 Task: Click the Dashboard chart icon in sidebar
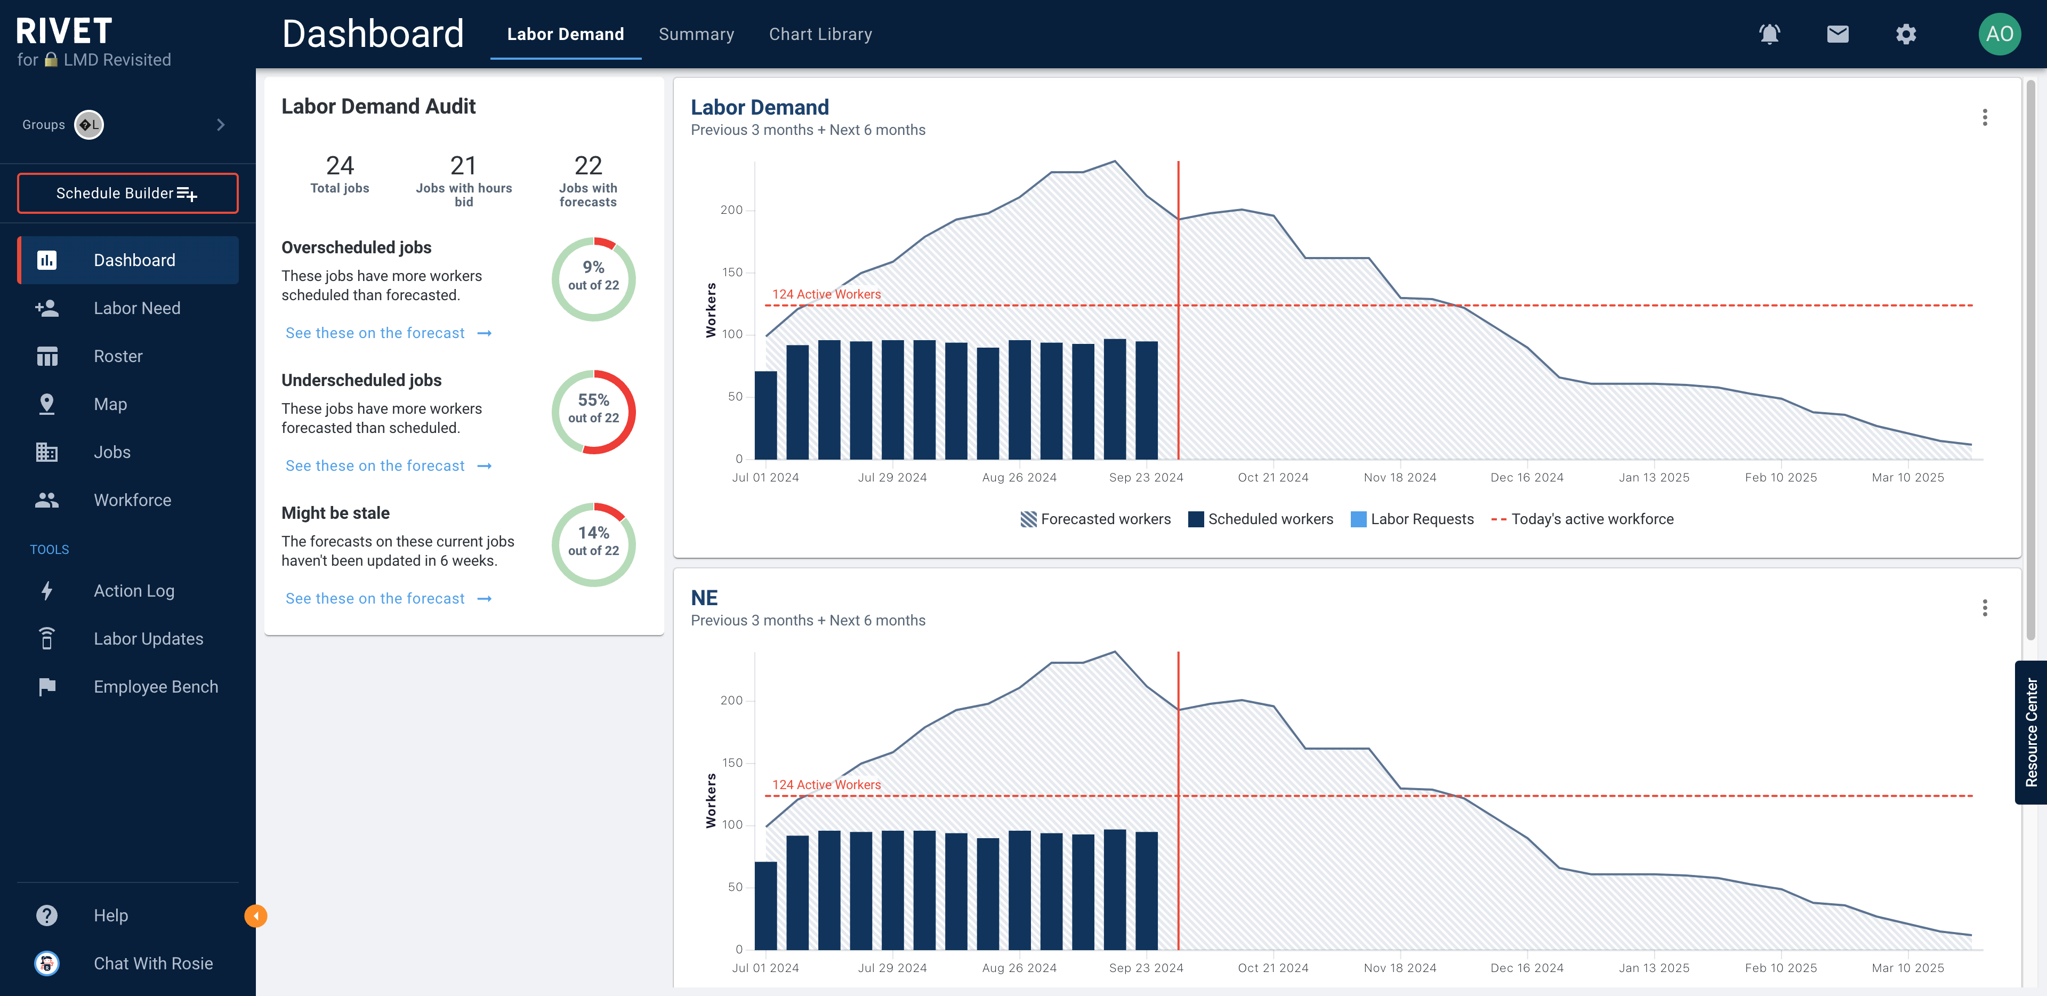click(x=47, y=260)
